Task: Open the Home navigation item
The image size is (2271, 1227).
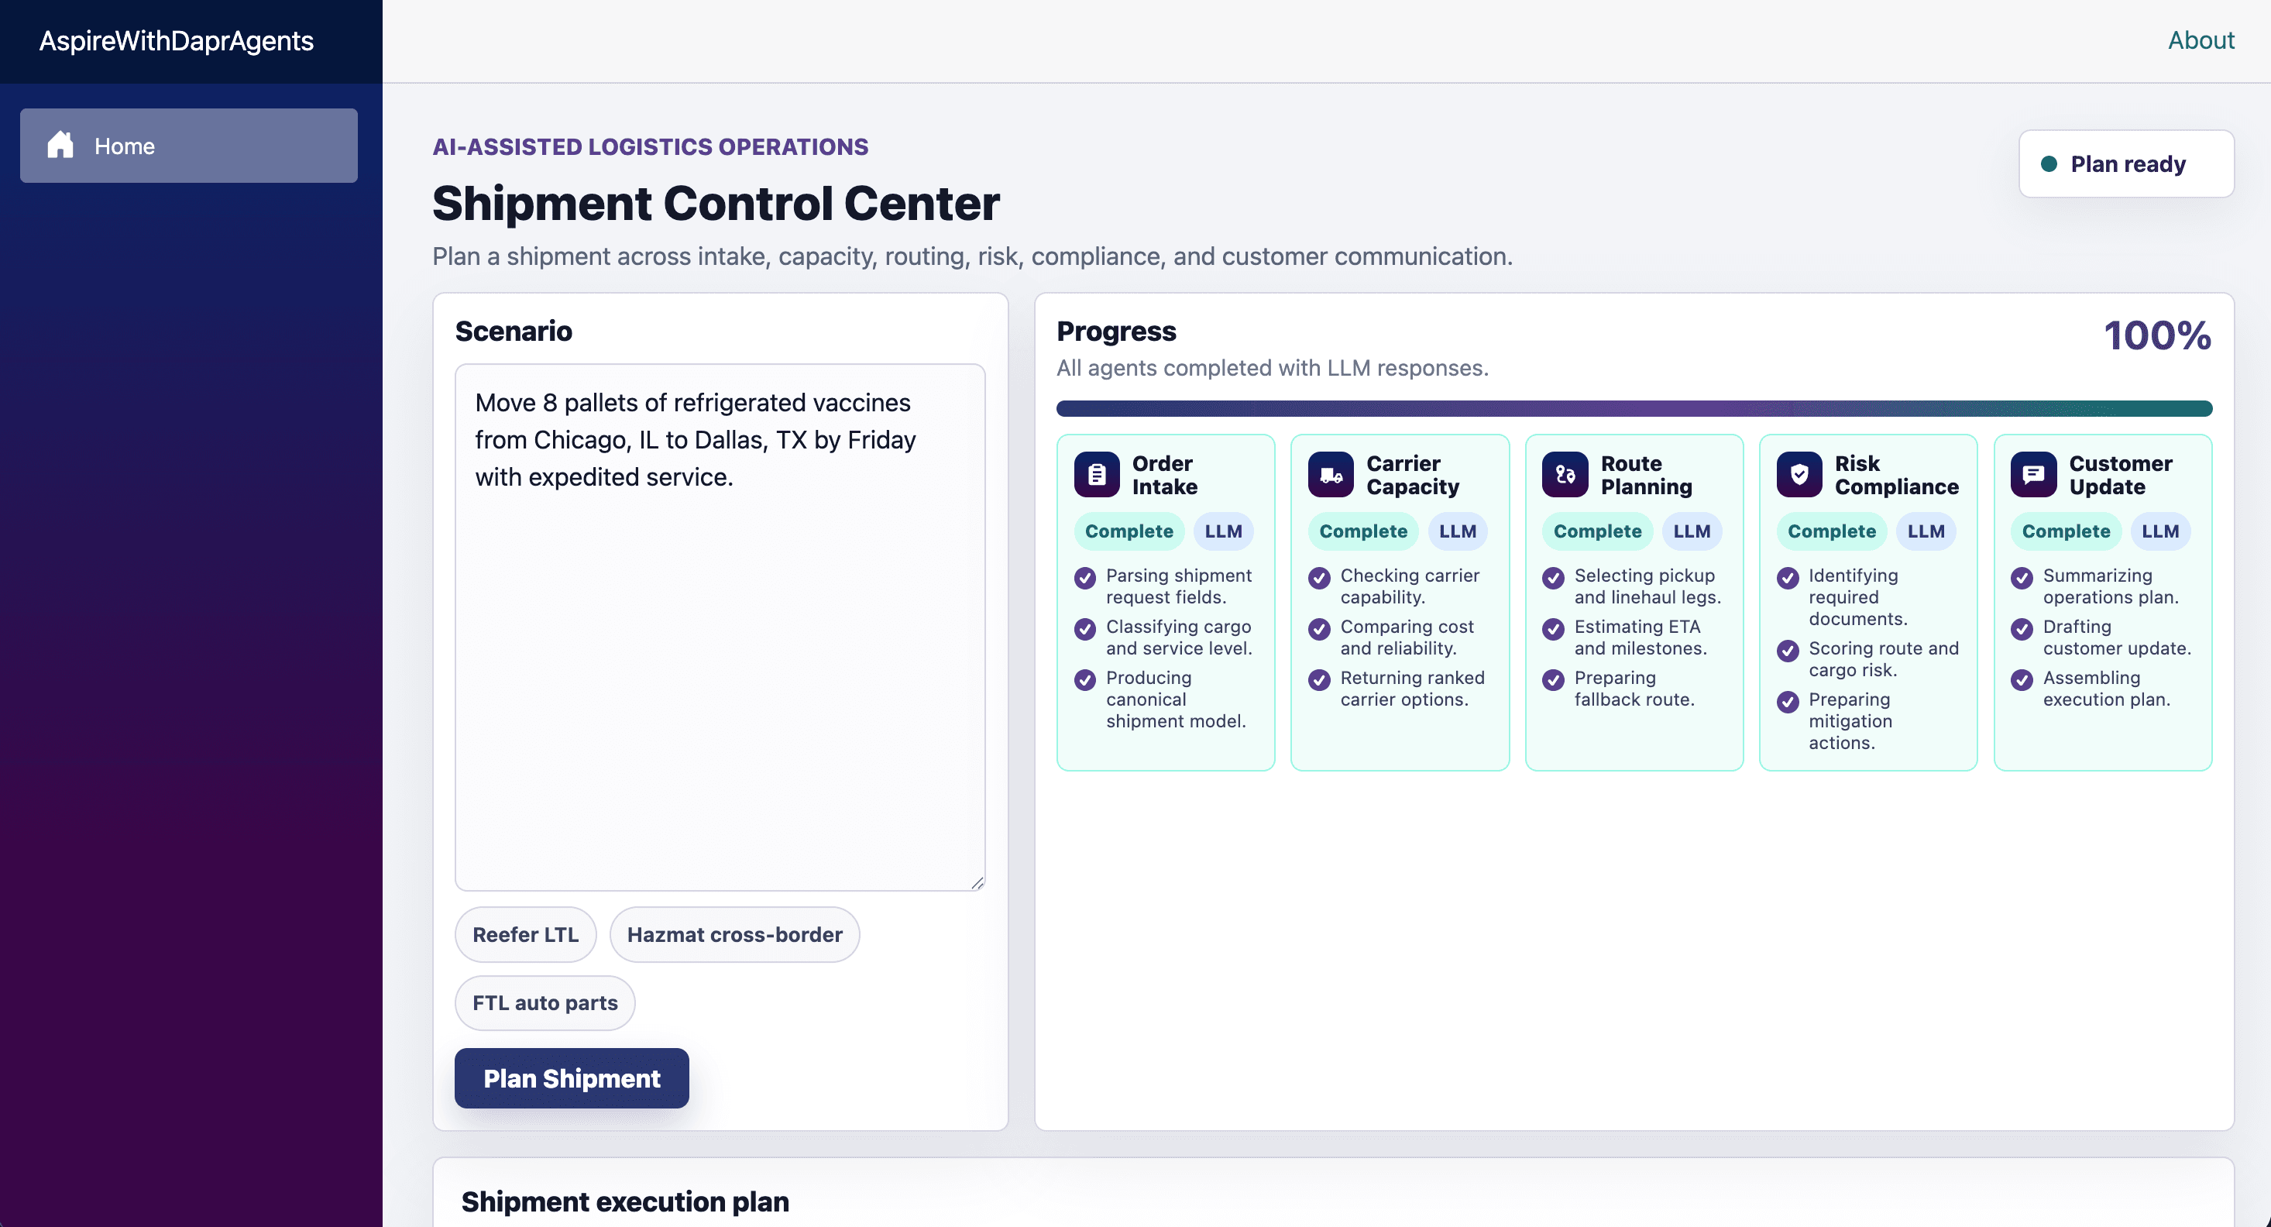Action: point(189,146)
